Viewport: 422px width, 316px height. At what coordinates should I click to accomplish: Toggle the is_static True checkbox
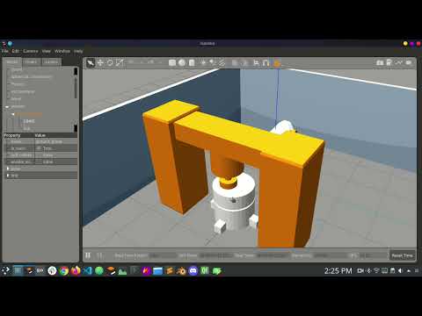tap(39, 148)
